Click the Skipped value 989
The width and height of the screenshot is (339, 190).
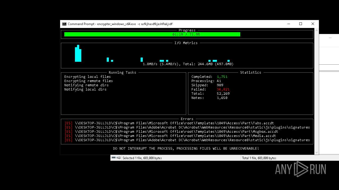[220, 85]
